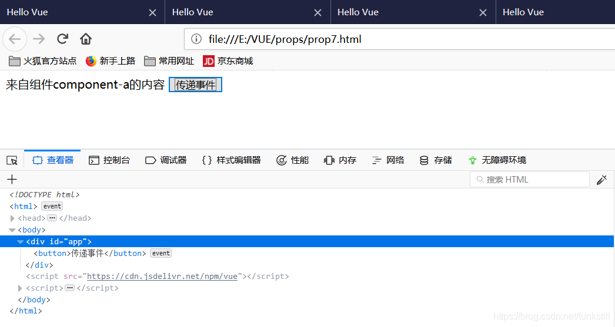Click the text 来自组件component-a的内容
Image resolution: width=615 pixels, height=327 pixels.
tap(85, 85)
